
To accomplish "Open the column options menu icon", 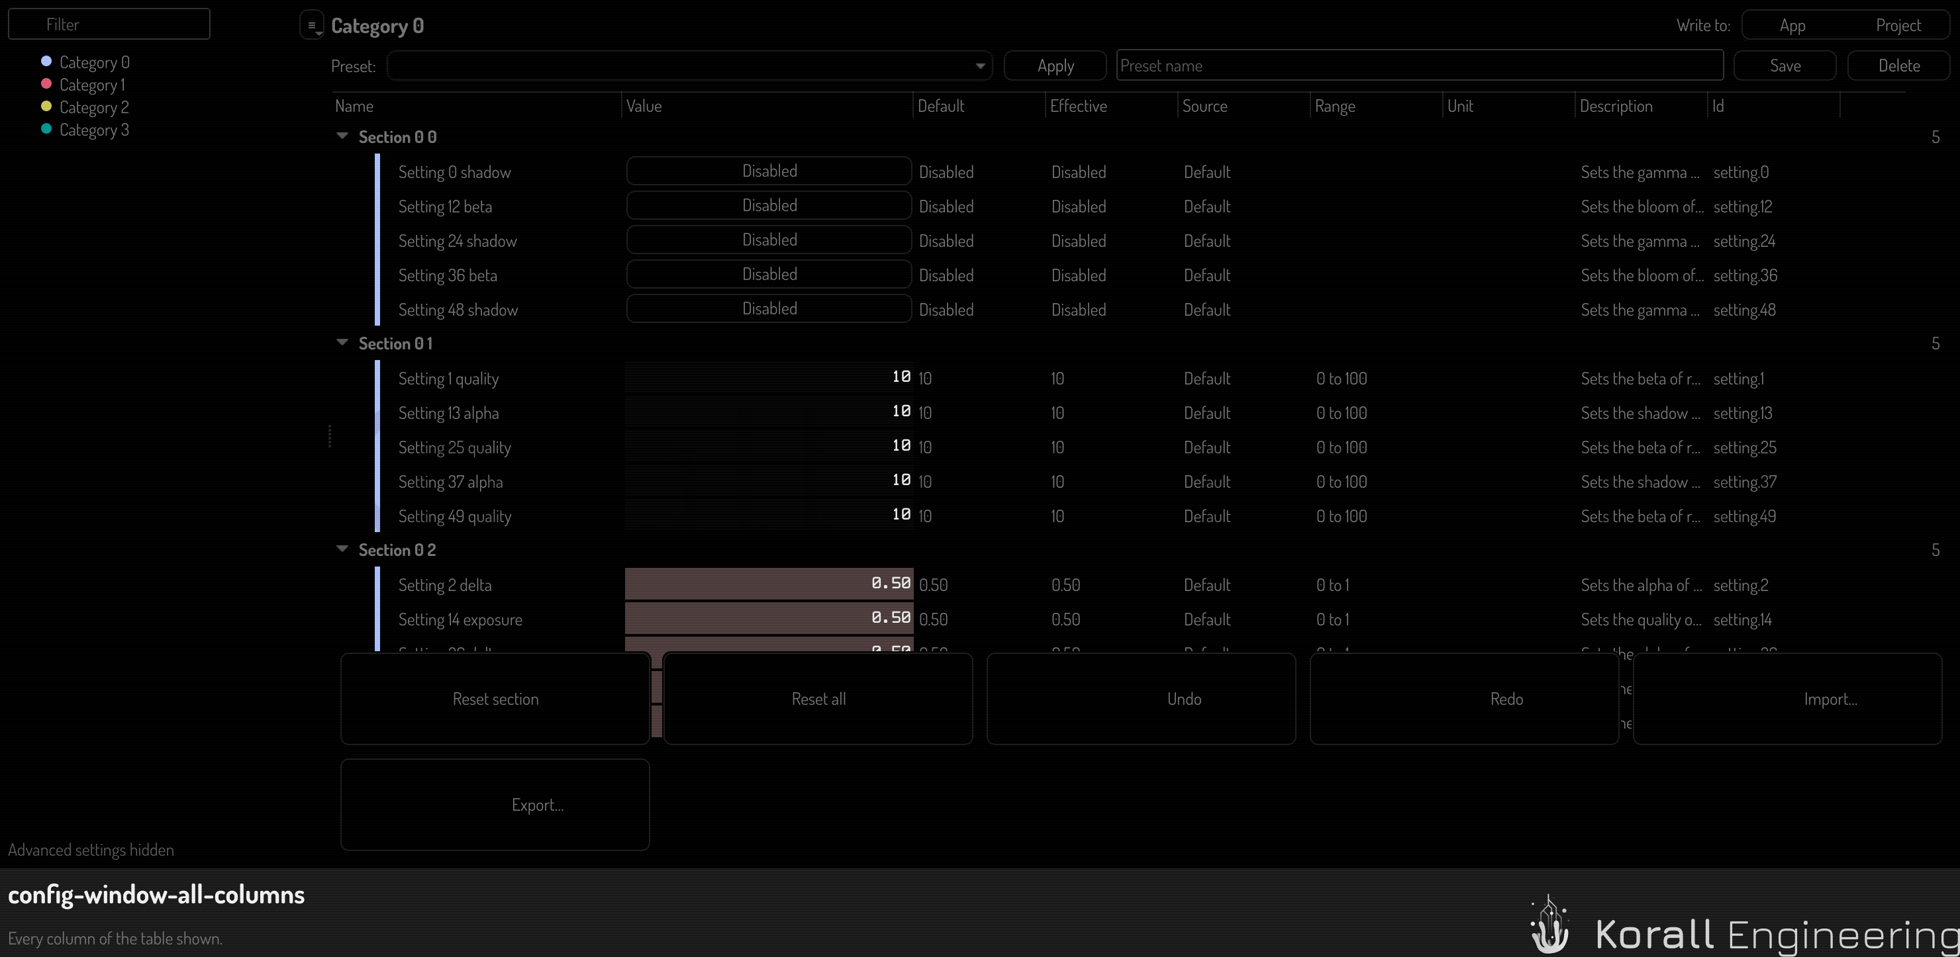I will (312, 25).
